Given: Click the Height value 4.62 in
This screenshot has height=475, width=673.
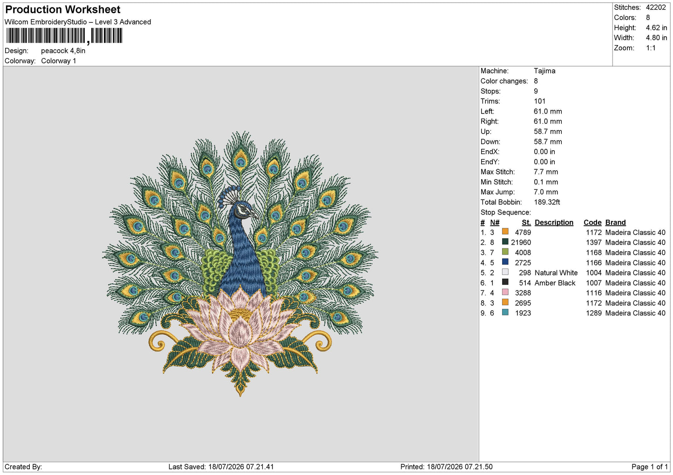Looking at the screenshot, I should click(x=656, y=28).
